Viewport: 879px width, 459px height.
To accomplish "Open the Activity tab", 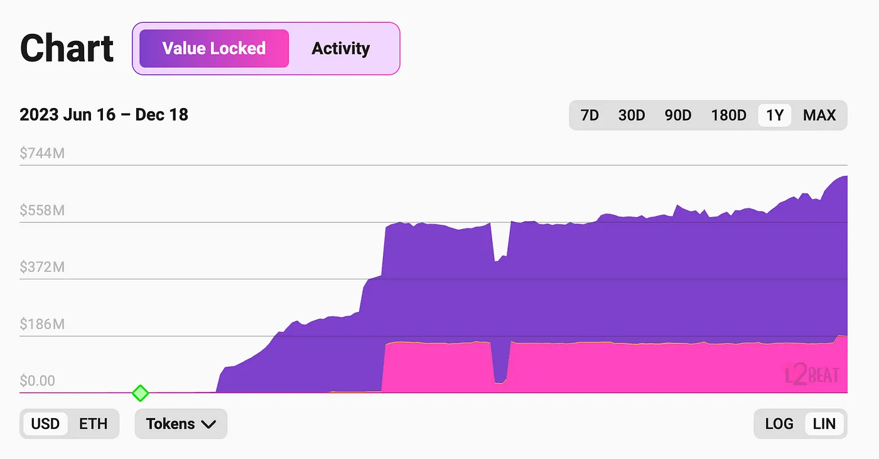I will 340,48.
